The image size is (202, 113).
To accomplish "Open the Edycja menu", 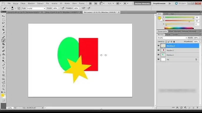I will (x=15, y=4).
